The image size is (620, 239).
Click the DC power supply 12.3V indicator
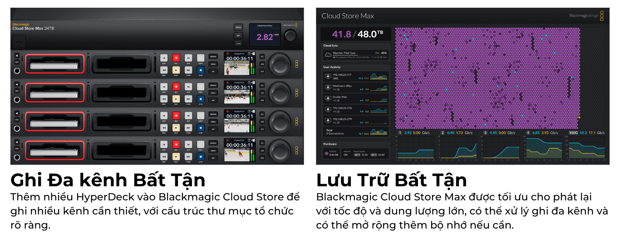pos(377,155)
